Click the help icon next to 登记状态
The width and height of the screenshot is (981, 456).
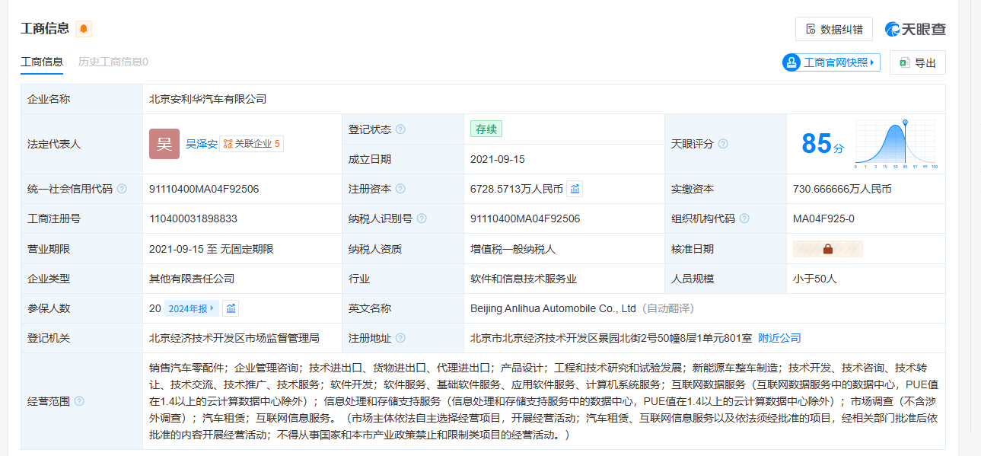pyautogui.click(x=400, y=129)
